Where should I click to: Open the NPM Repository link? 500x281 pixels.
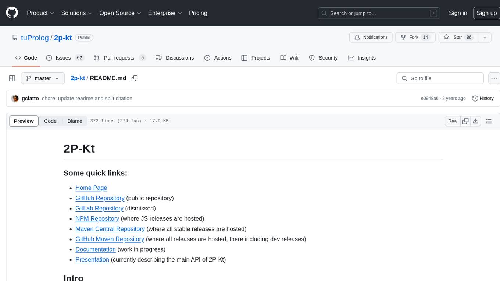coord(97,219)
